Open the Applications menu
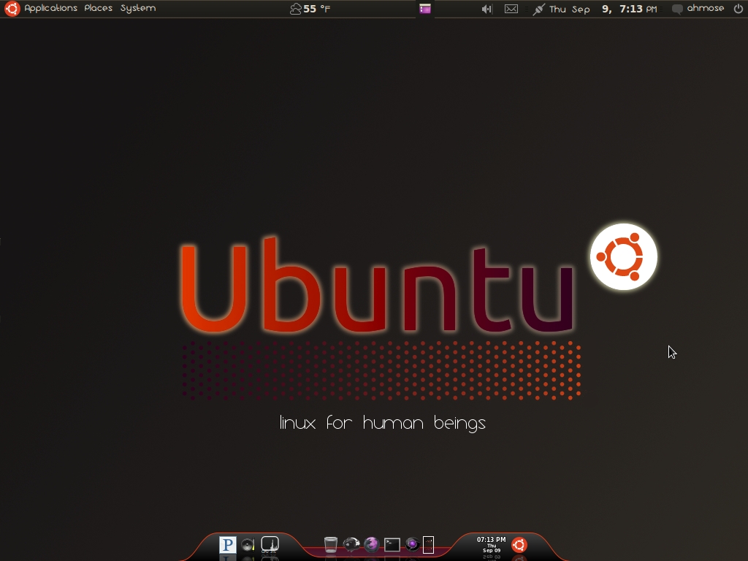The width and height of the screenshot is (748, 561). 50,9
